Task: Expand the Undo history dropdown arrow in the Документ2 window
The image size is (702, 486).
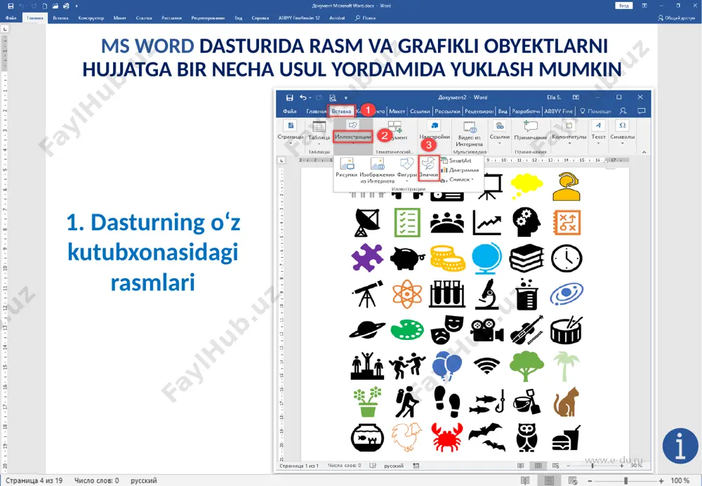Action: click(310, 98)
